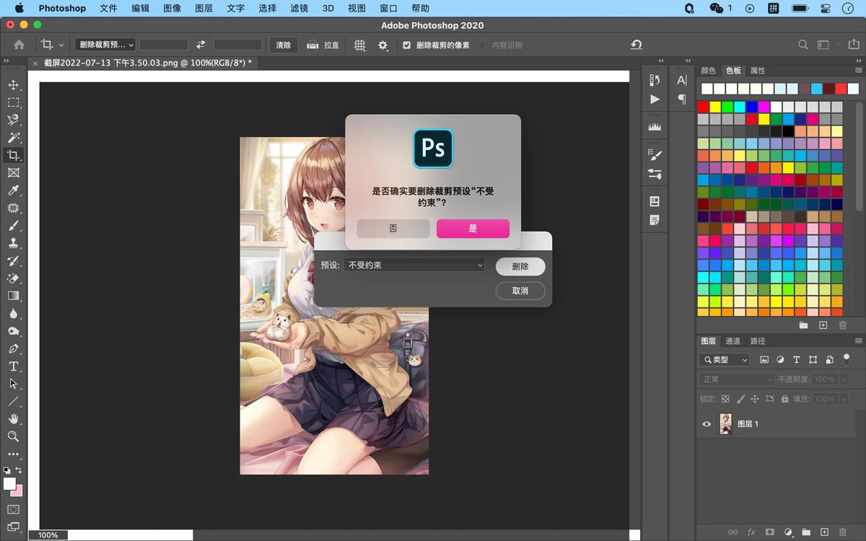Open the fill 填充 dropdown arrow

point(843,399)
